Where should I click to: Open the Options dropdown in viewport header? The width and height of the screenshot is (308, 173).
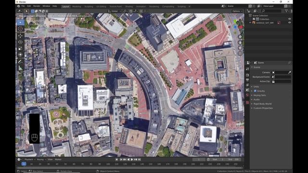[x=237, y=11]
